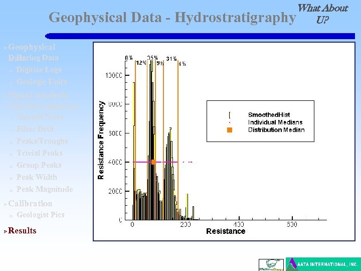361x271 pixels.
Task: Select the 'Geophysical' outline heading
Action: pyautogui.click(x=32, y=47)
